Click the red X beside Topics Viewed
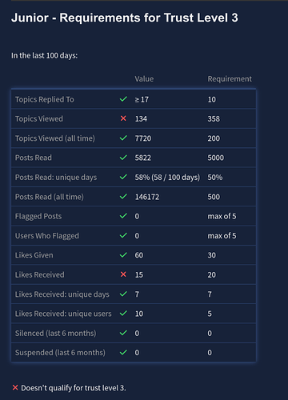 (x=123, y=118)
